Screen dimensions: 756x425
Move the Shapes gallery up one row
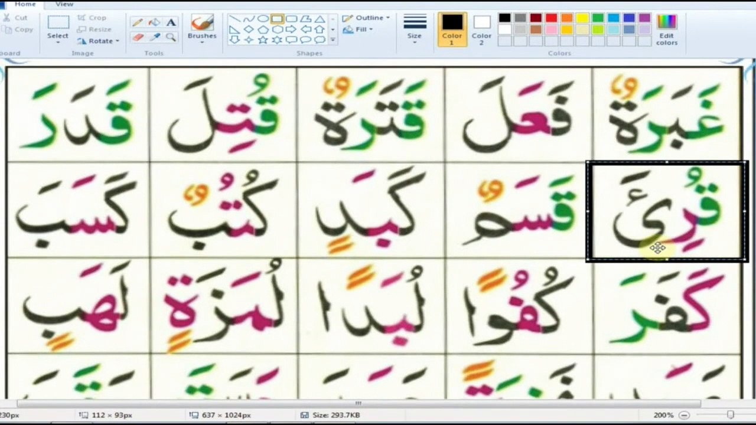click(x=333, y=19)
